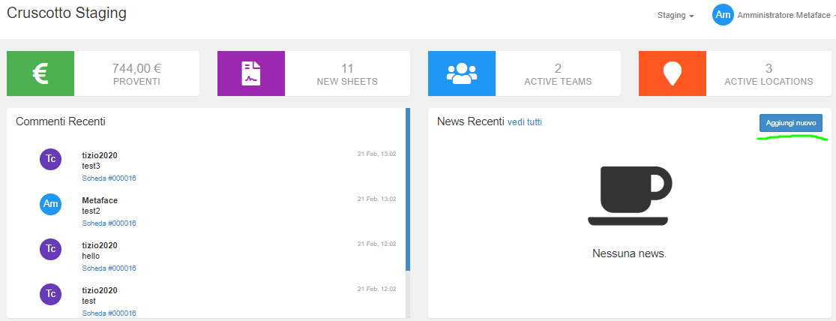The width and height of the screenshot is (836, 321).
Task: Click the green euro Proventi icon
Action: point(40,73)
